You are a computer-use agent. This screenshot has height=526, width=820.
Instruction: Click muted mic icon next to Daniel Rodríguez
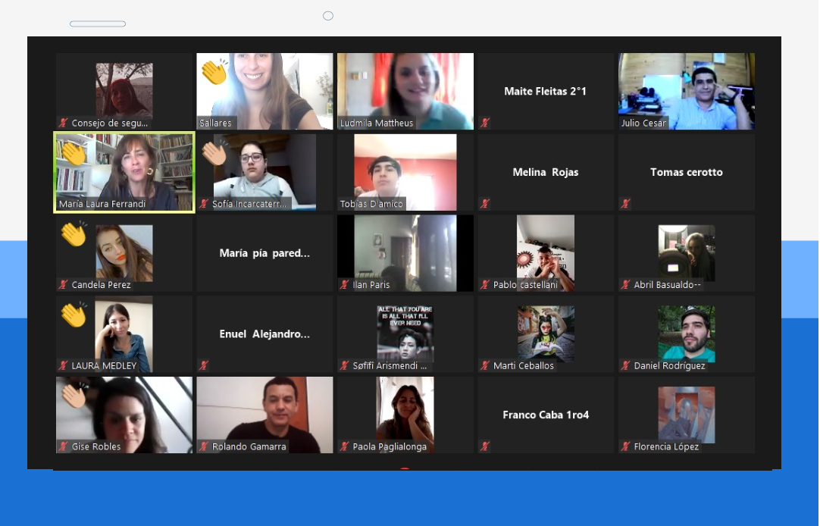pos(626,366)
